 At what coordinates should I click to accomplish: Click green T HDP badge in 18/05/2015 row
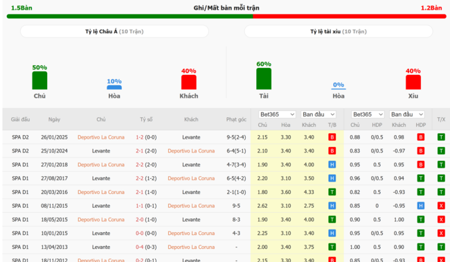[x=421, y=220]
